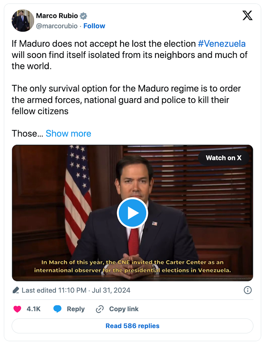
Task: Play the embedded video
Action: tap(132, 213)
